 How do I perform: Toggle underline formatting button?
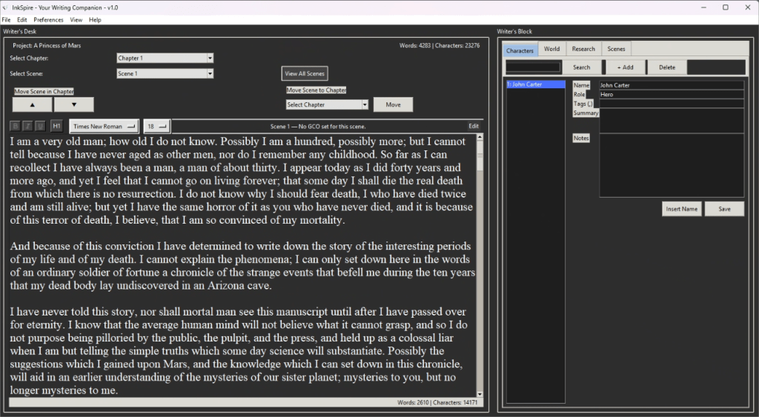pyautogui.click(x=39, y=126)
